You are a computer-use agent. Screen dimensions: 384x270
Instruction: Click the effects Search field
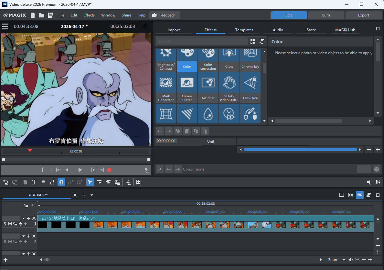tap(201, 41)
